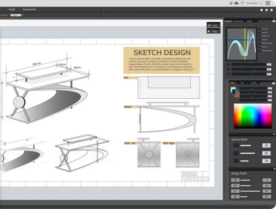Image resolution: width=276 pixels, height=209 pixels.
Task: Toggle the Perspective View checkbox
Action: tap(259, 43)
